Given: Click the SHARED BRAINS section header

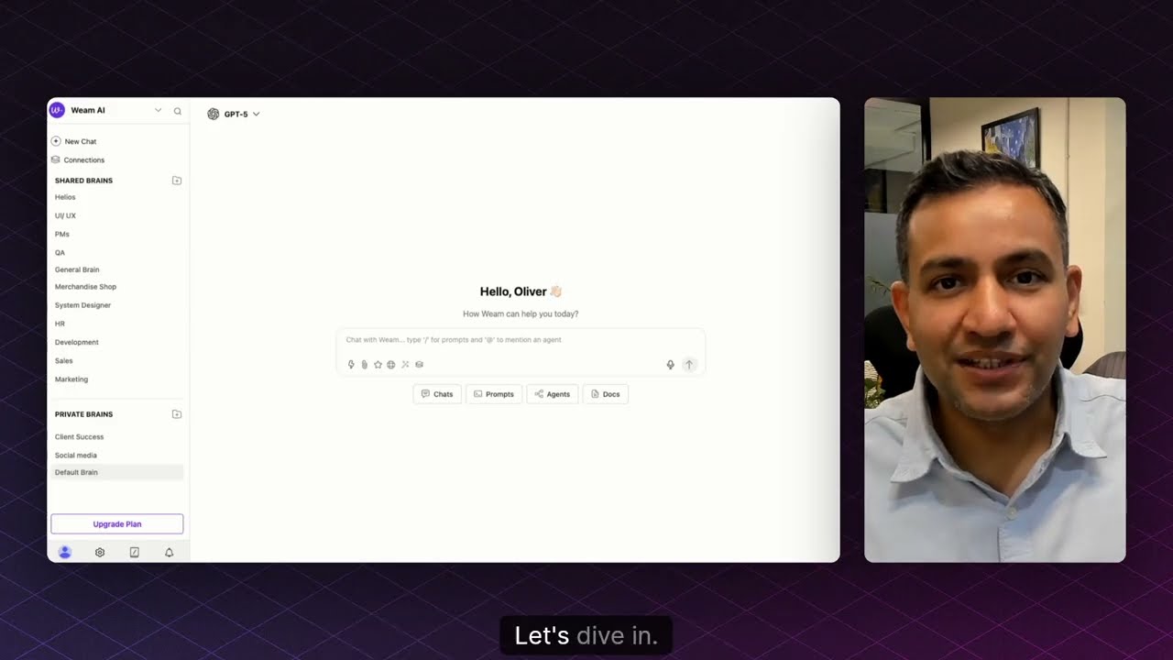Looking at the screenshot, I should [x=83, y=181].
